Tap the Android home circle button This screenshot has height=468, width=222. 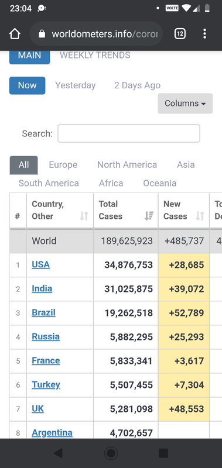(111, 453)
